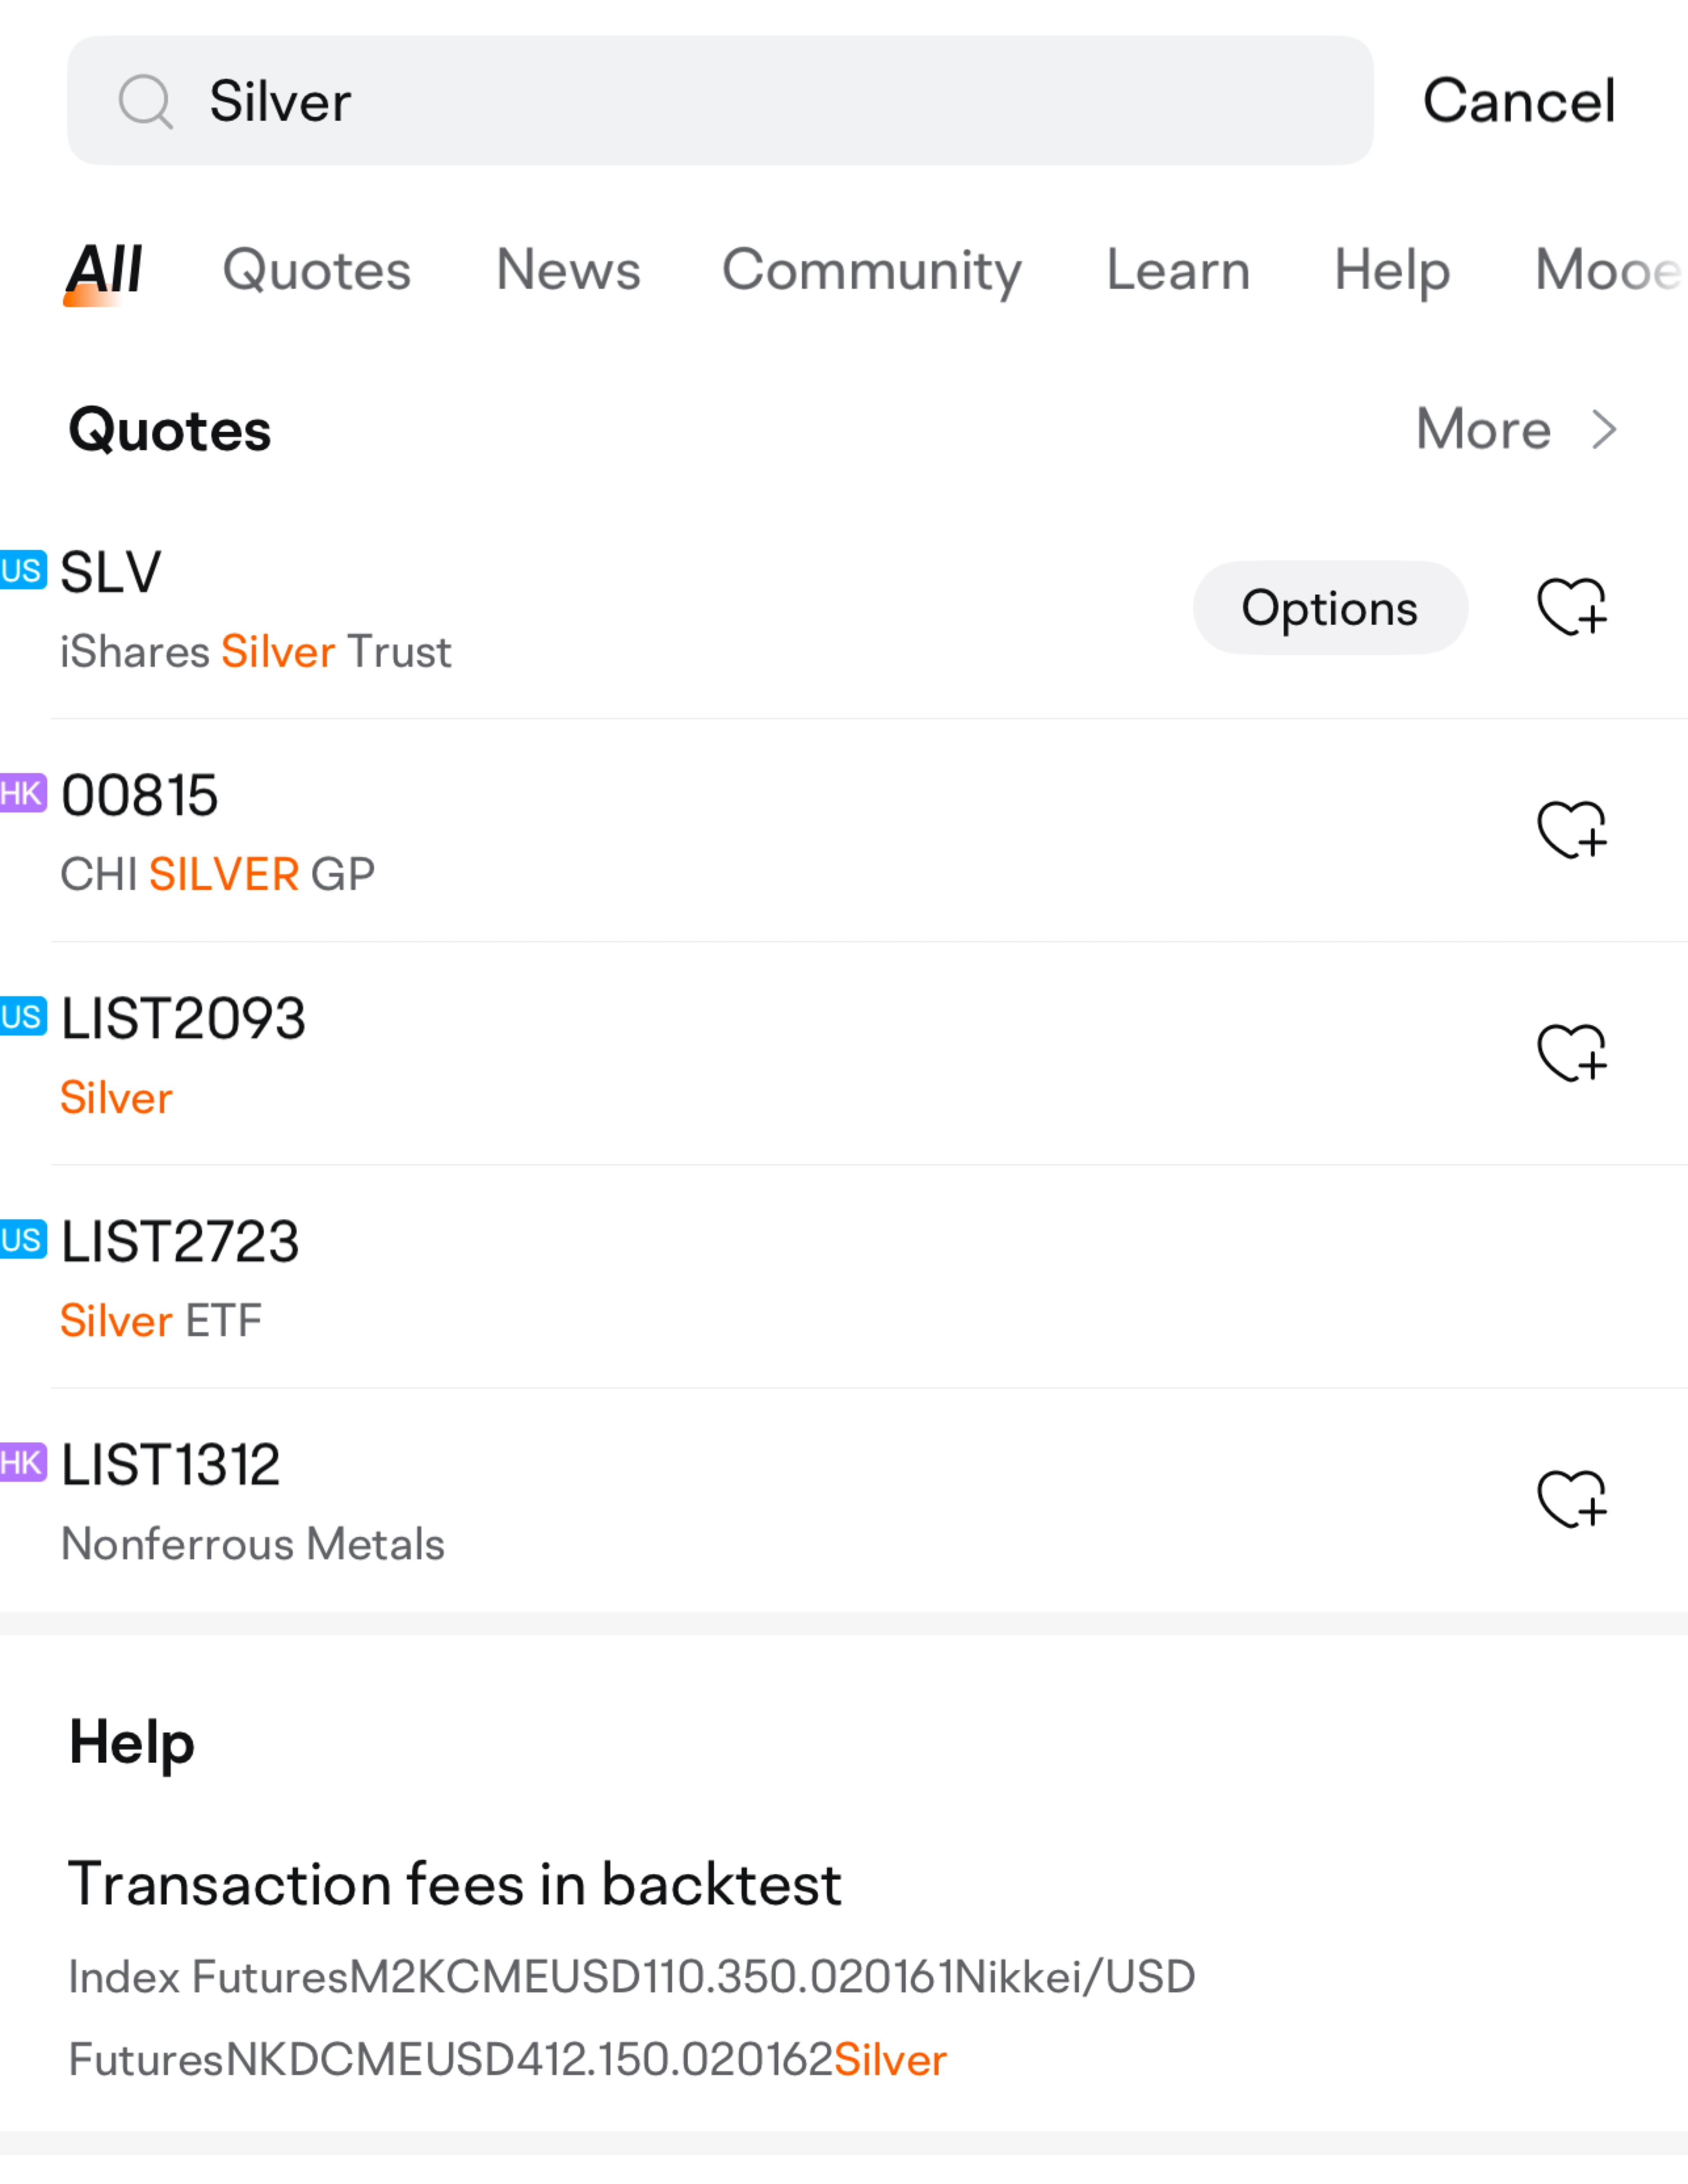Tap the US badge beside LIST2093
The image size is (1688, 2184).
point(22,1017)
